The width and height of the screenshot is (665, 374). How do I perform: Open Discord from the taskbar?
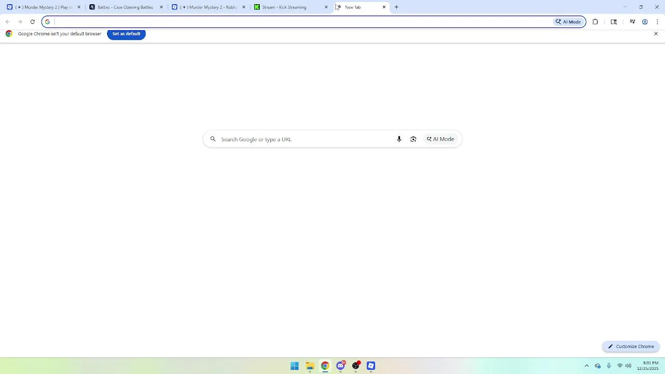click(x=341, y=366)
